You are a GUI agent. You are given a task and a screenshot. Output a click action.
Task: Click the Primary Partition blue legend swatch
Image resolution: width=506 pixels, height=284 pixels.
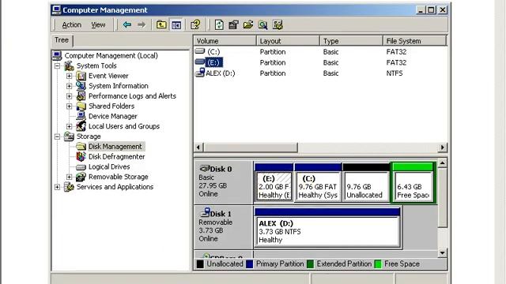click(x=250, y=264)
